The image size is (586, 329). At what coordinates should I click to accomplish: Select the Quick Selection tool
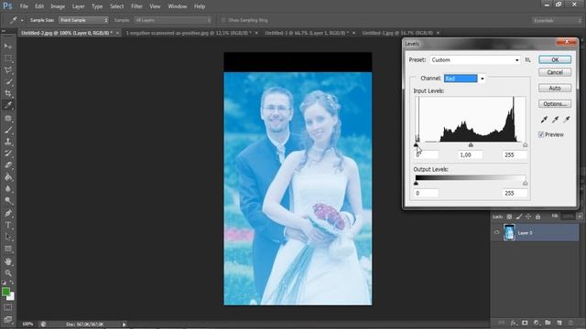click(8, 82)
